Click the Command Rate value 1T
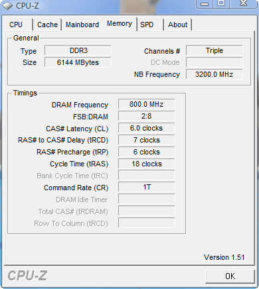The height and width of the screenshot is (289, 259). click(x=147, y=187)
